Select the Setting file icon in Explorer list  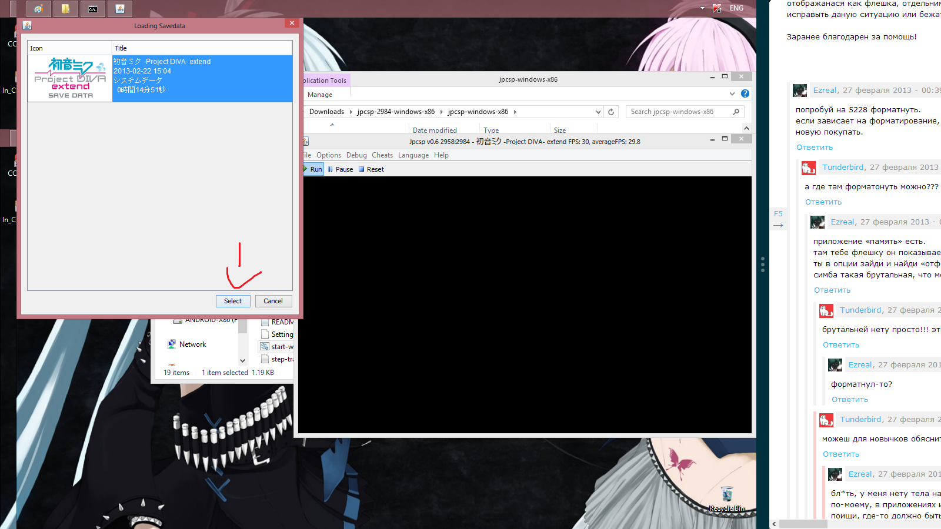(265, 334)
